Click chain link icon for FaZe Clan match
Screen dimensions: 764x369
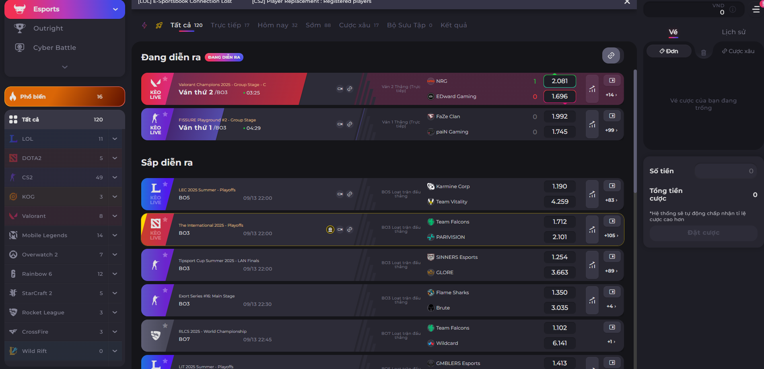(350, 124)
